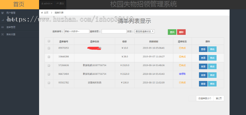Viewport: 246px width, 115px height.
Task: Click the 创建时间 column header
Action: (154, 42)
